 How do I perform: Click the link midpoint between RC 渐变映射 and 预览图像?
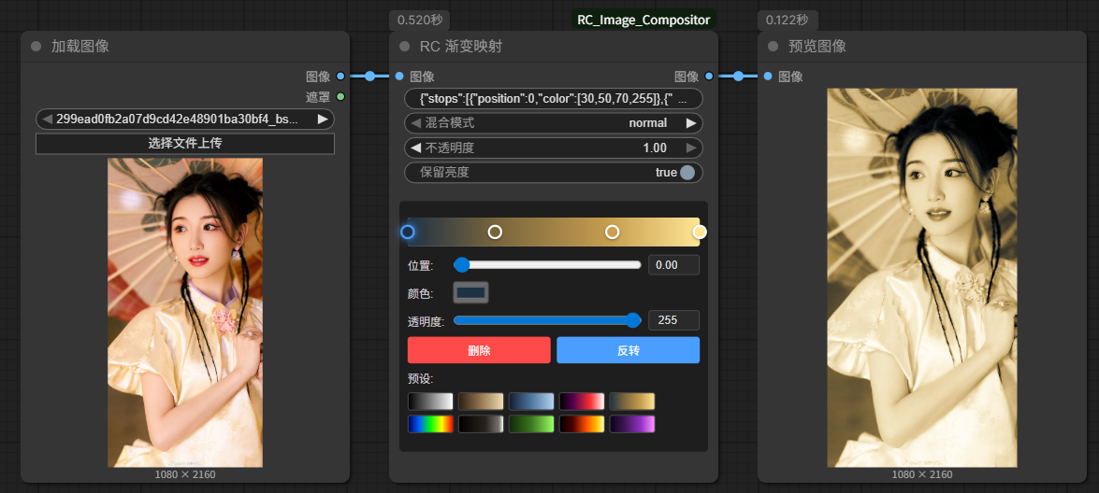(x=739, y=77)
